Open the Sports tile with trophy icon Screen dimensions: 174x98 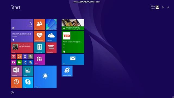(x=22, y=36)
